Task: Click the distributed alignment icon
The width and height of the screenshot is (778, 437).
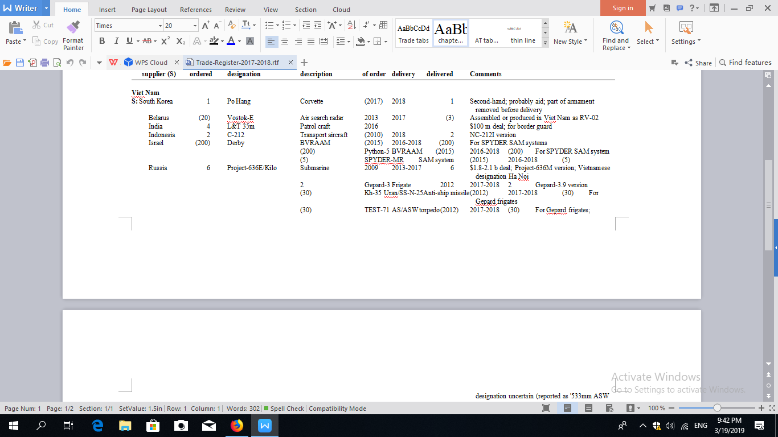Action: (x=324, y=41)
